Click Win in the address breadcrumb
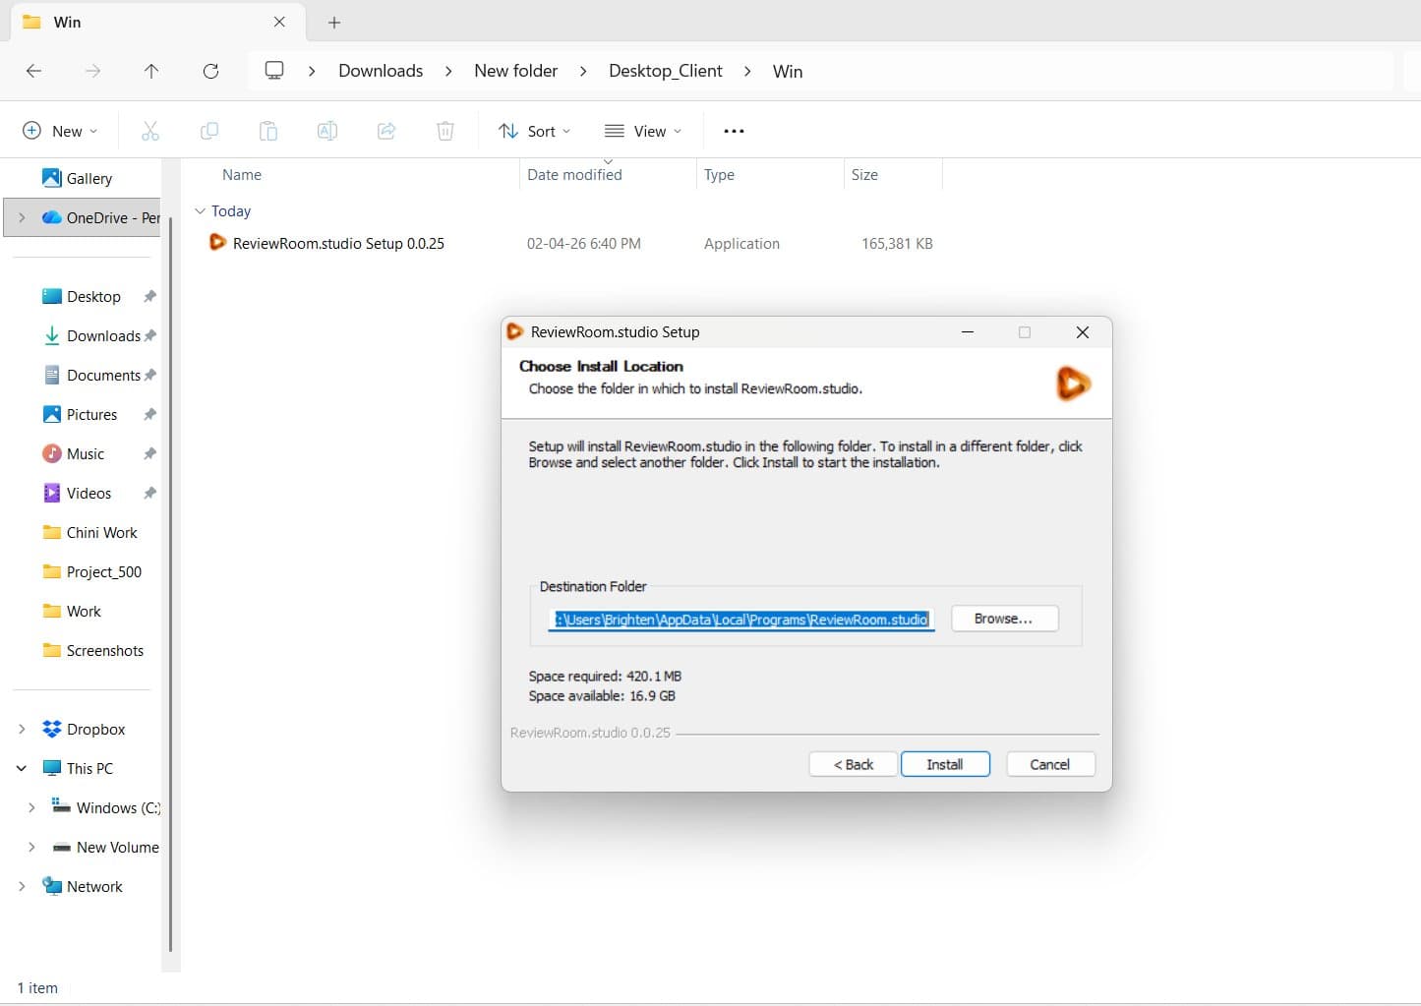 (787, 71)
